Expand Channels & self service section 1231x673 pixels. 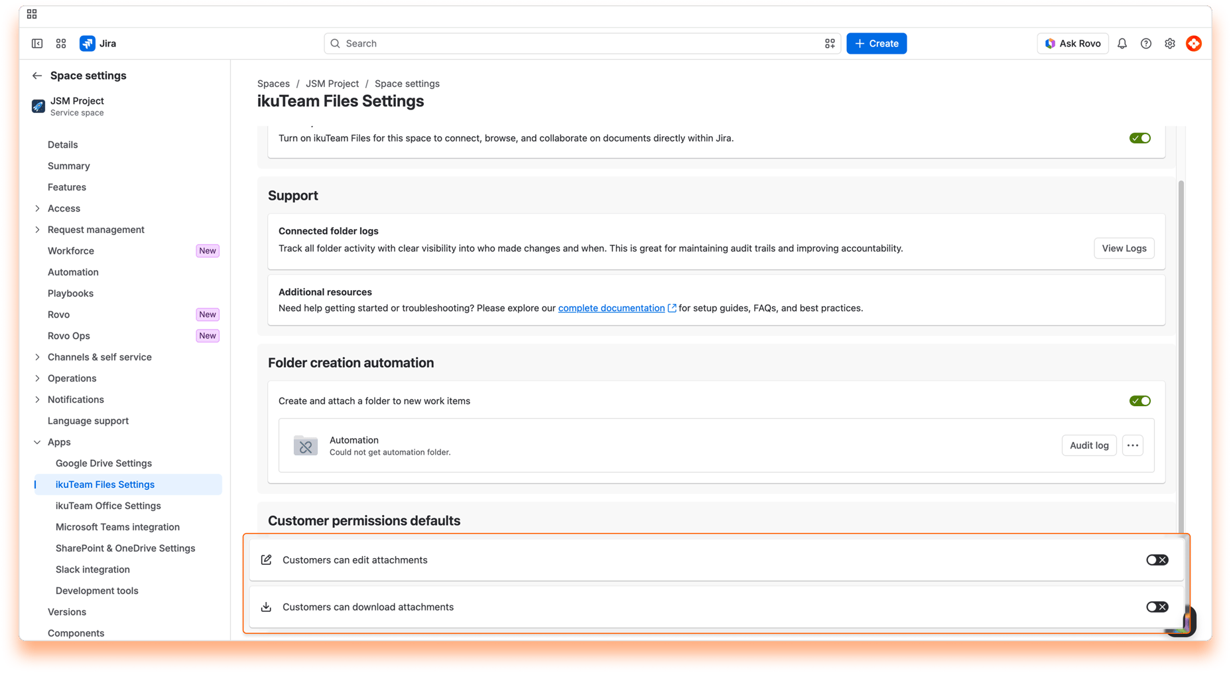click(37, 357)
